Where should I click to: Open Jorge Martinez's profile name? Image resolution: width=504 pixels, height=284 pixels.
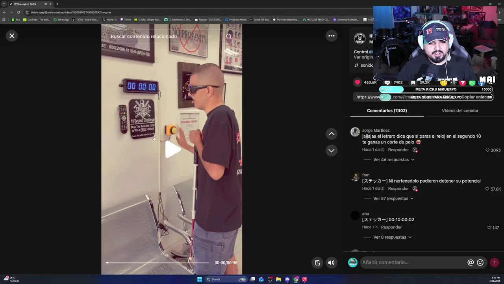[x=376, y=130]
